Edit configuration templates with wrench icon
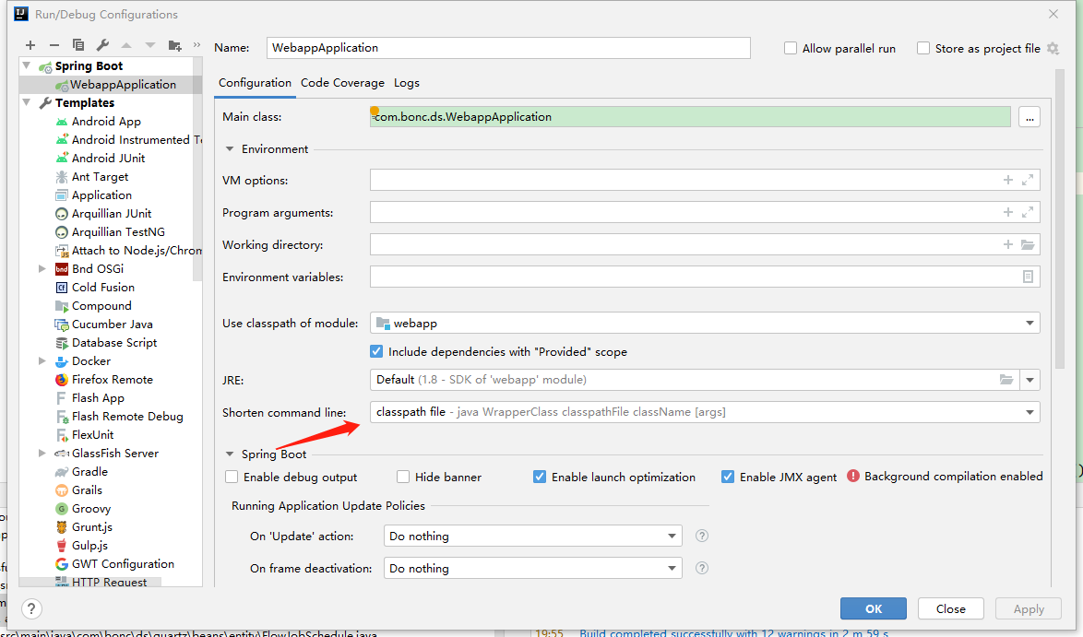The width and height of the screenshot is (1083, 637). (103, 44)
